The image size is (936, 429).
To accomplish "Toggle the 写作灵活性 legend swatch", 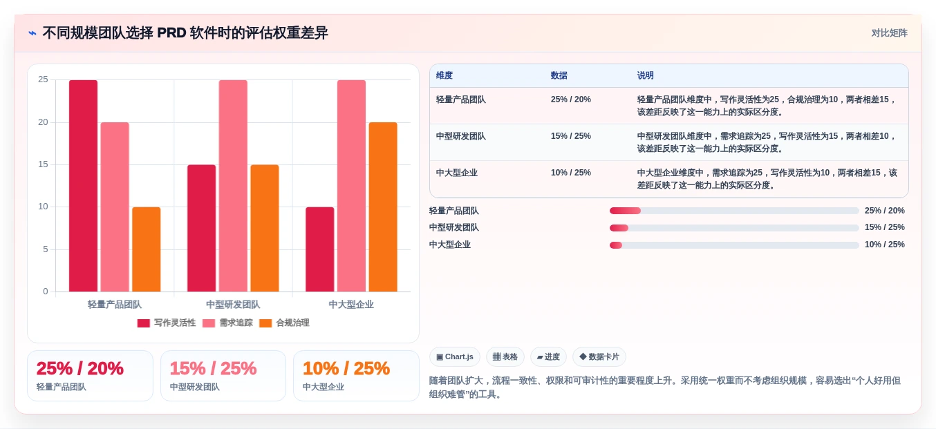I will click(143, 323).
